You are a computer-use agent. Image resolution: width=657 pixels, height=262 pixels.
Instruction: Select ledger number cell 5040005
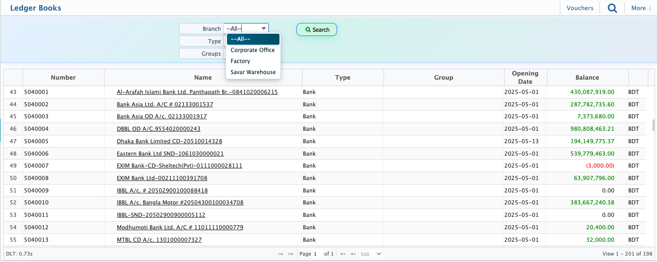click(x=63, y=141)
